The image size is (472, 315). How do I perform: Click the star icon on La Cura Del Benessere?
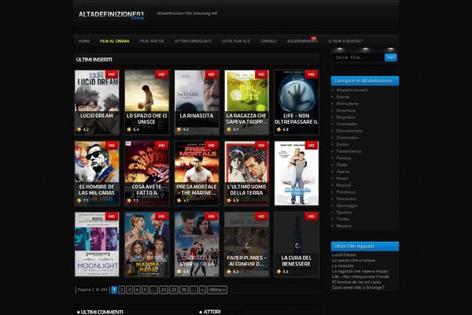coord(279,272)
